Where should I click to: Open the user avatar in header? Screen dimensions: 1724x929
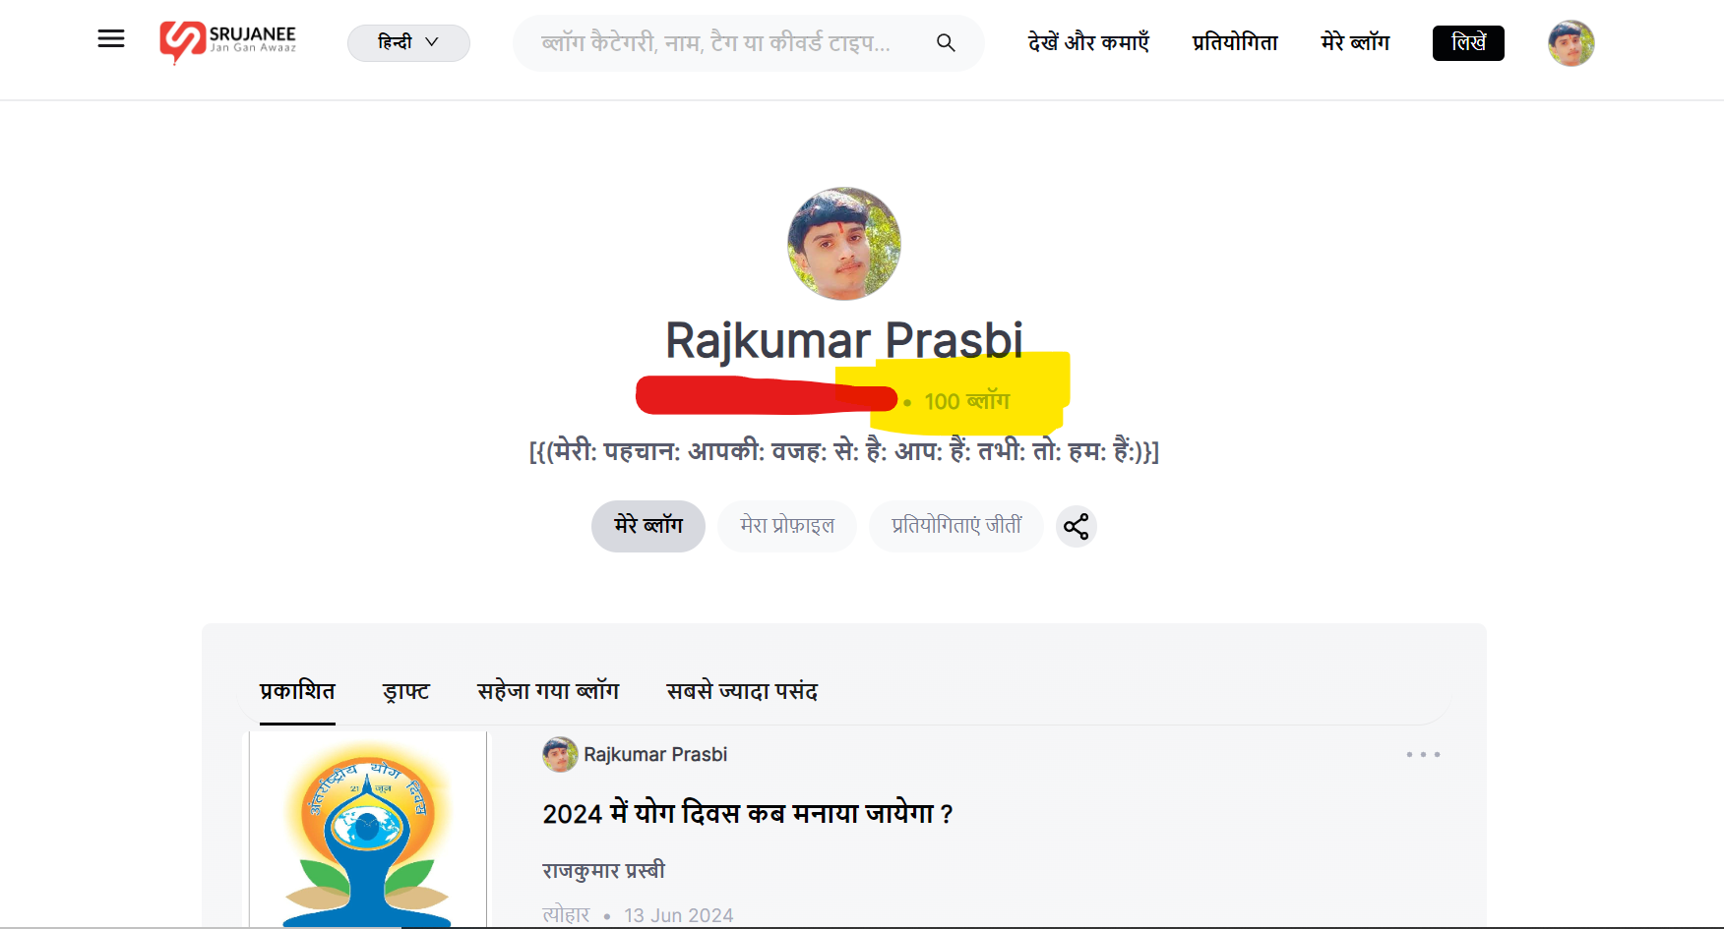[x=1571, y=43]
